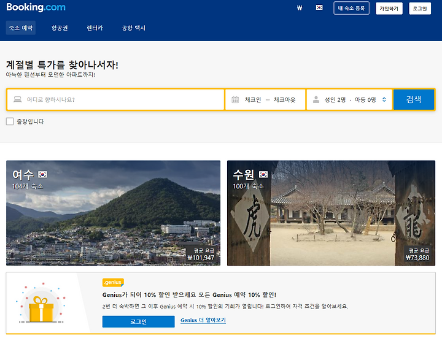Screen dimensions: 442x338
Task: Click the ₩73,880 average price
Action: 417,258
